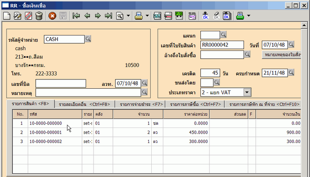
Task: Click the เลขที่บิล input field
Action: tap(61, 84)
